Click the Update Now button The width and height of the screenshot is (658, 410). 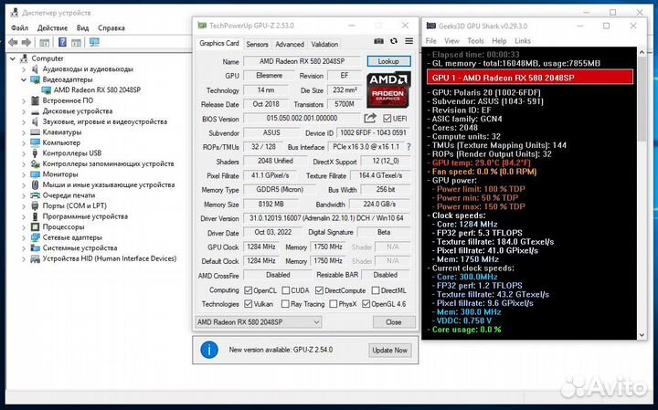(x=390, y=350)
